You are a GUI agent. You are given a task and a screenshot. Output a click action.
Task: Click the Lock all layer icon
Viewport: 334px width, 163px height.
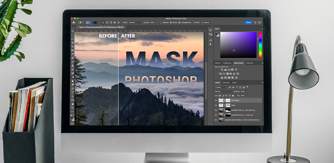(x=233, y=96)
